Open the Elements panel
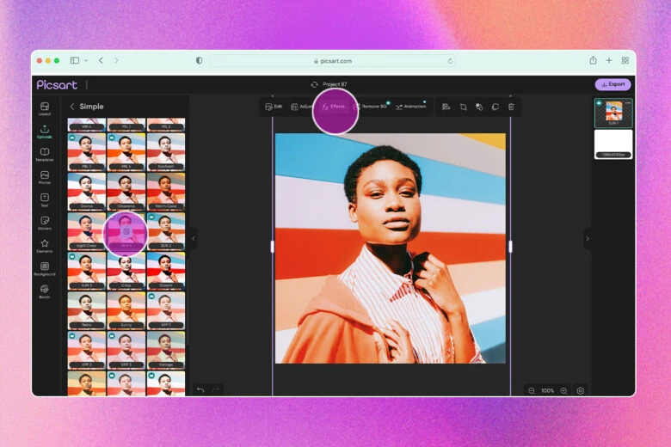Image resolution: width=671 pixels, height=447 pixels. point(45,246)
